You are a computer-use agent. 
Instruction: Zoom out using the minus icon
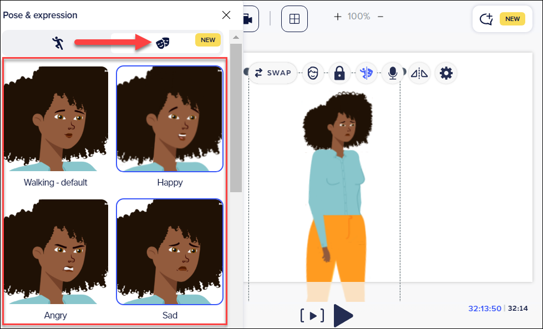(379, 17)
